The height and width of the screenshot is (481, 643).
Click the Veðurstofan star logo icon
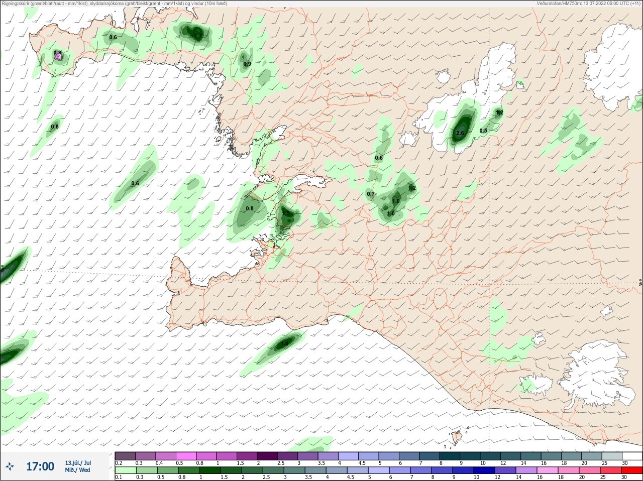coord(10,467)
